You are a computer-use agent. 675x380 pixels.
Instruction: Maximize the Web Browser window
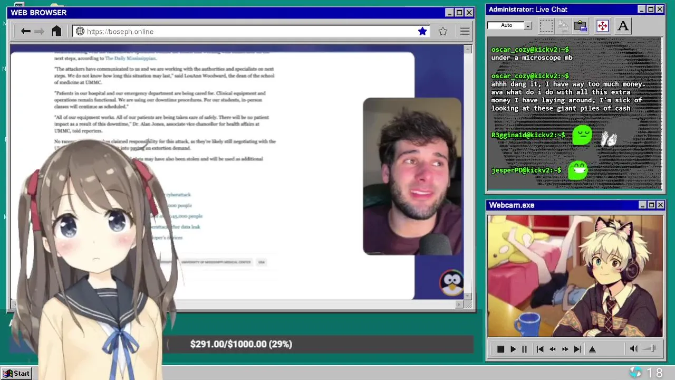click(459, 13)
